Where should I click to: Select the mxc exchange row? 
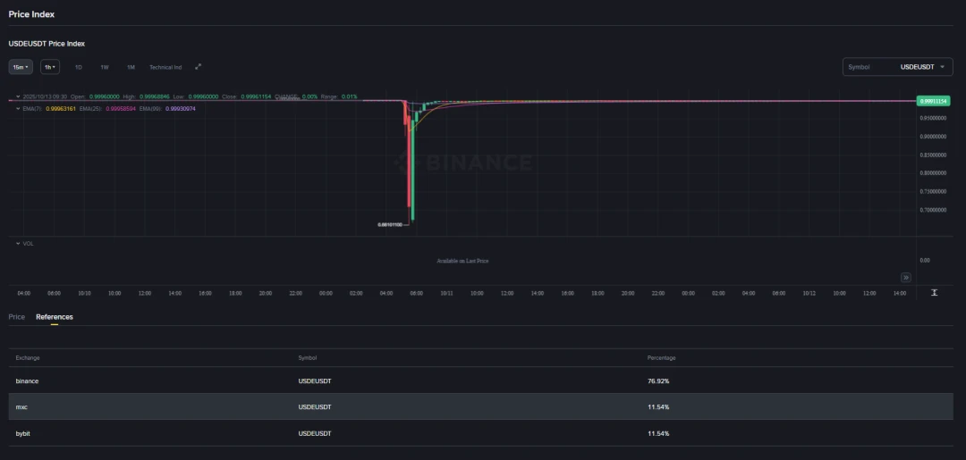483,406
